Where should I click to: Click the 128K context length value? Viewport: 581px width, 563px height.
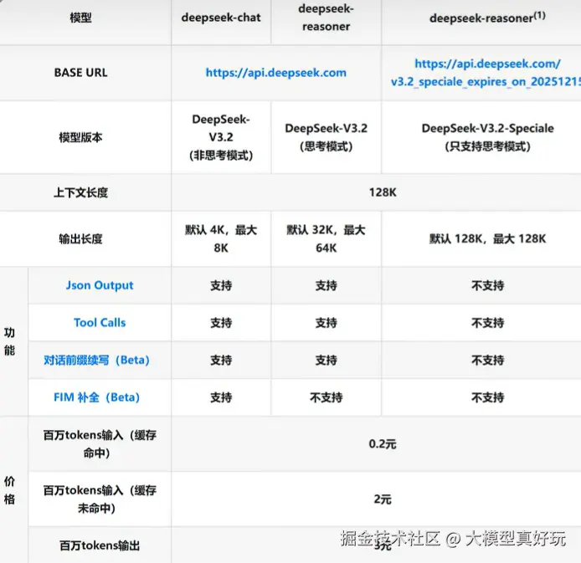pos(383,192)
